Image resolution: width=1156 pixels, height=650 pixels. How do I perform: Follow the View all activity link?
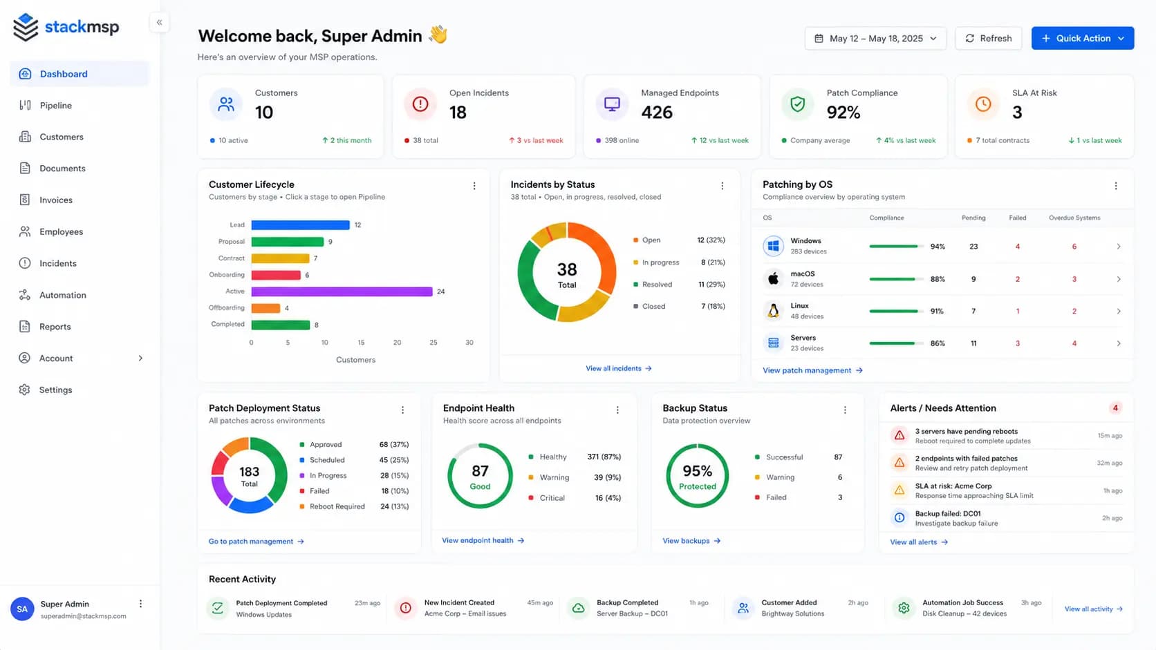[x=1094, y=609]
